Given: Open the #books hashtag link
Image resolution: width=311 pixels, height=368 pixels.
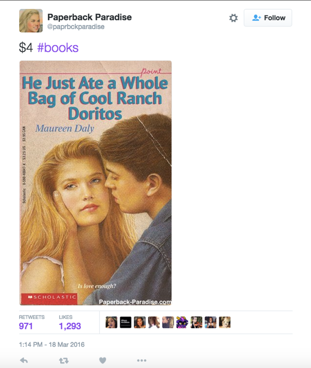Looking at the screenshot, I should click(x=58, y=48).
